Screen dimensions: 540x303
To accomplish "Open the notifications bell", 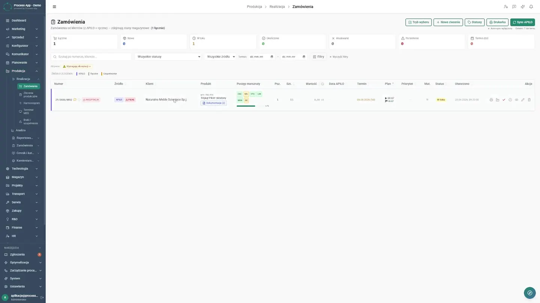I will click(531, 7).
